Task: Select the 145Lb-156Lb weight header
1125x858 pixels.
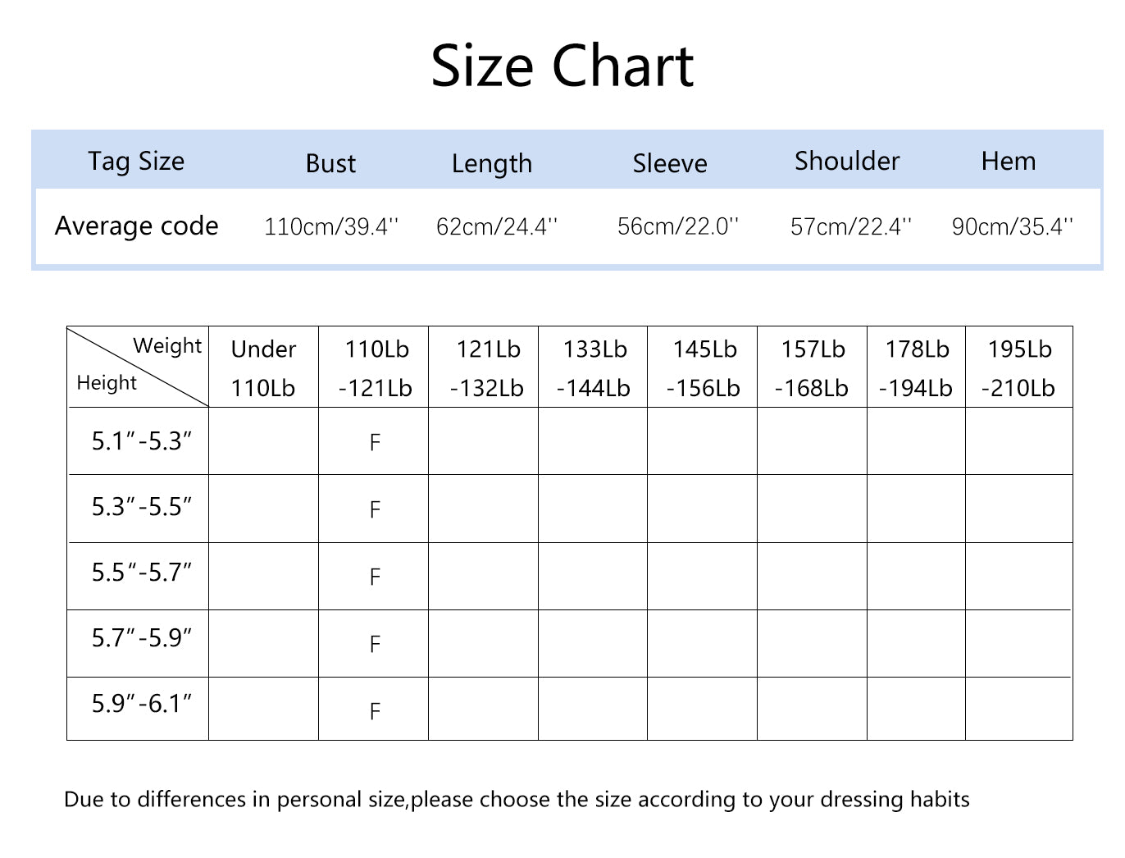Action: click(704, 367)
